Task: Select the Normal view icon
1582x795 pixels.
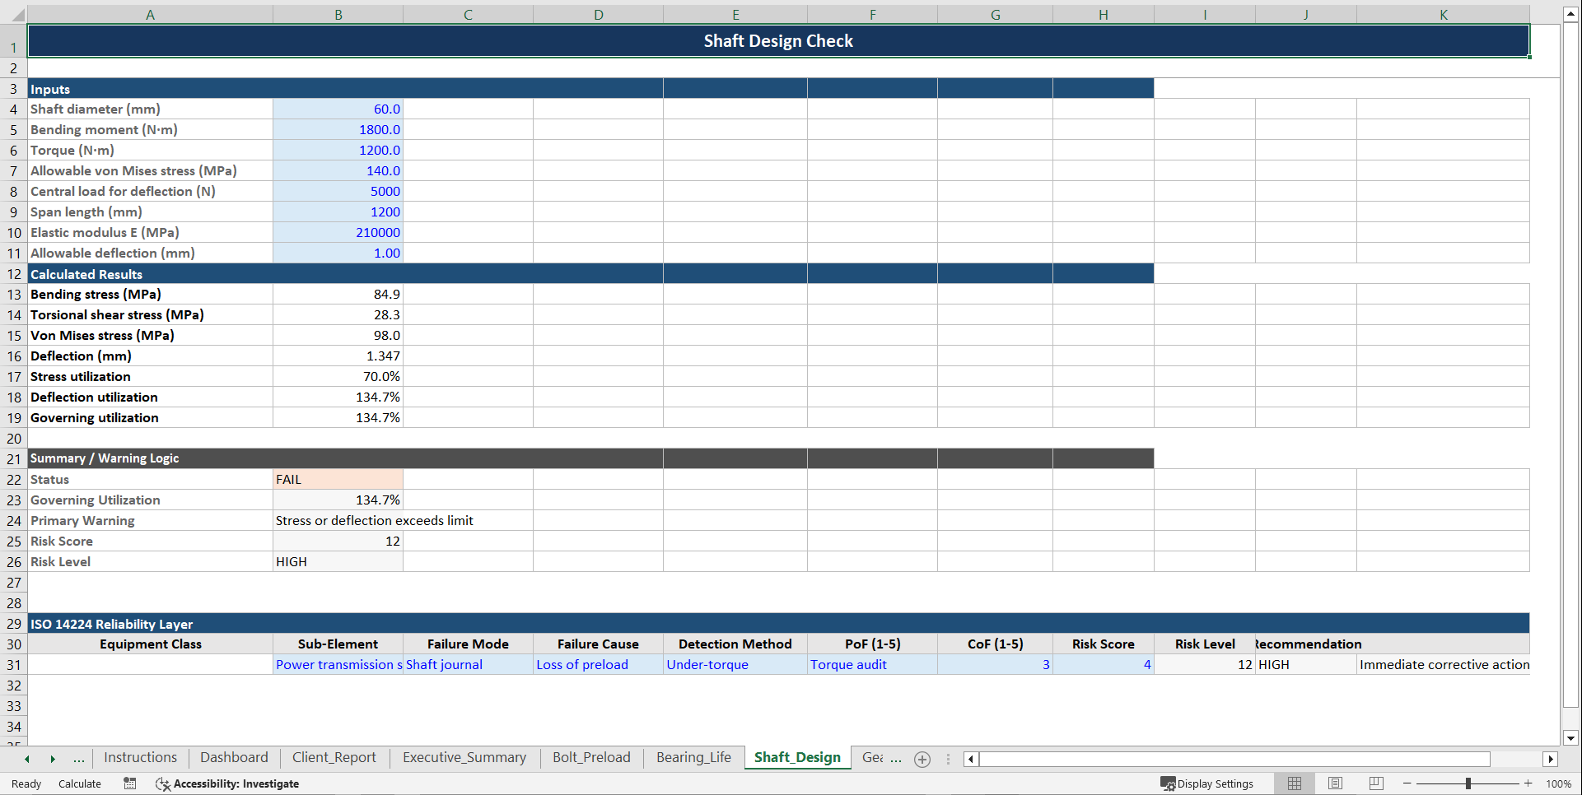Action: click(x=1294, y=783)
